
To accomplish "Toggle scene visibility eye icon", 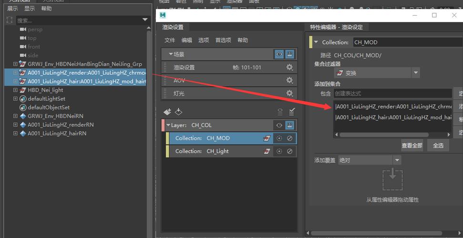I will pos(279,54).
